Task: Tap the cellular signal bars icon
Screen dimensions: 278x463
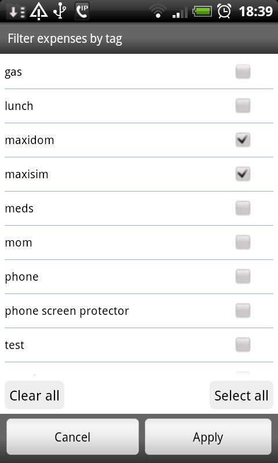Action: [x=180, y=13]
